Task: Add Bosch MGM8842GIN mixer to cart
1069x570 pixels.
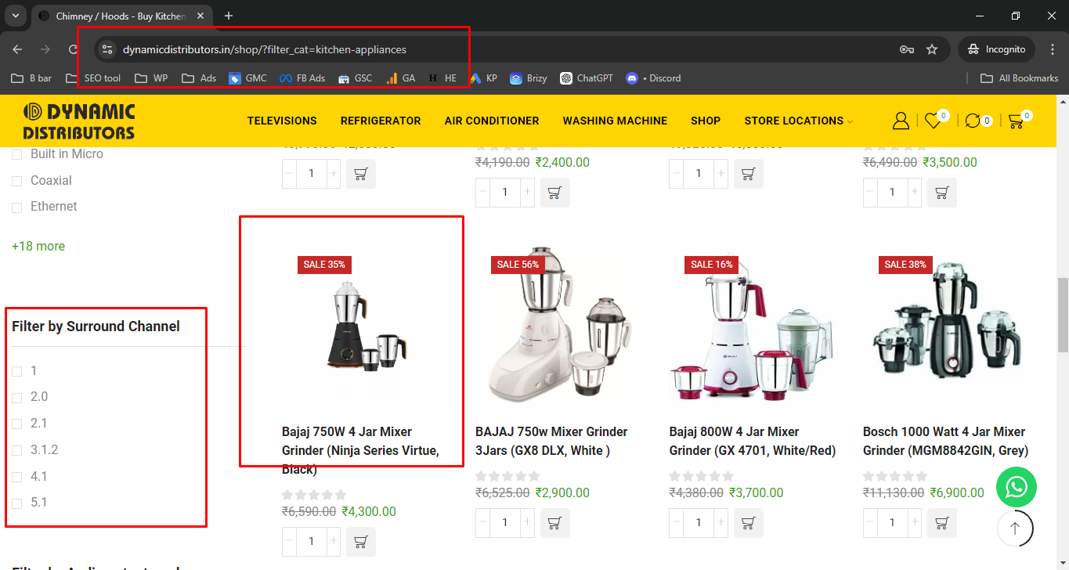Action: pyautogui.click(x=942, y=523)
